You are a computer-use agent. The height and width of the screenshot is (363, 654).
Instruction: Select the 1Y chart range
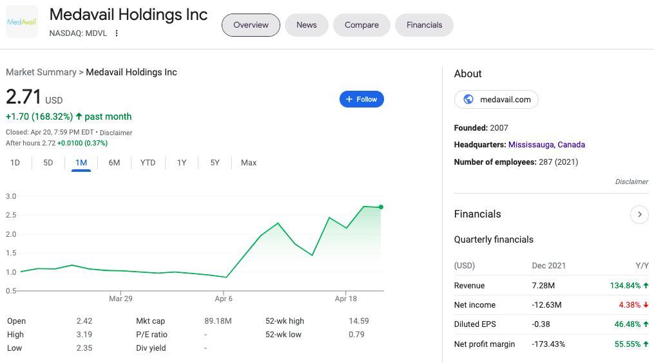(x=182, y=163)
